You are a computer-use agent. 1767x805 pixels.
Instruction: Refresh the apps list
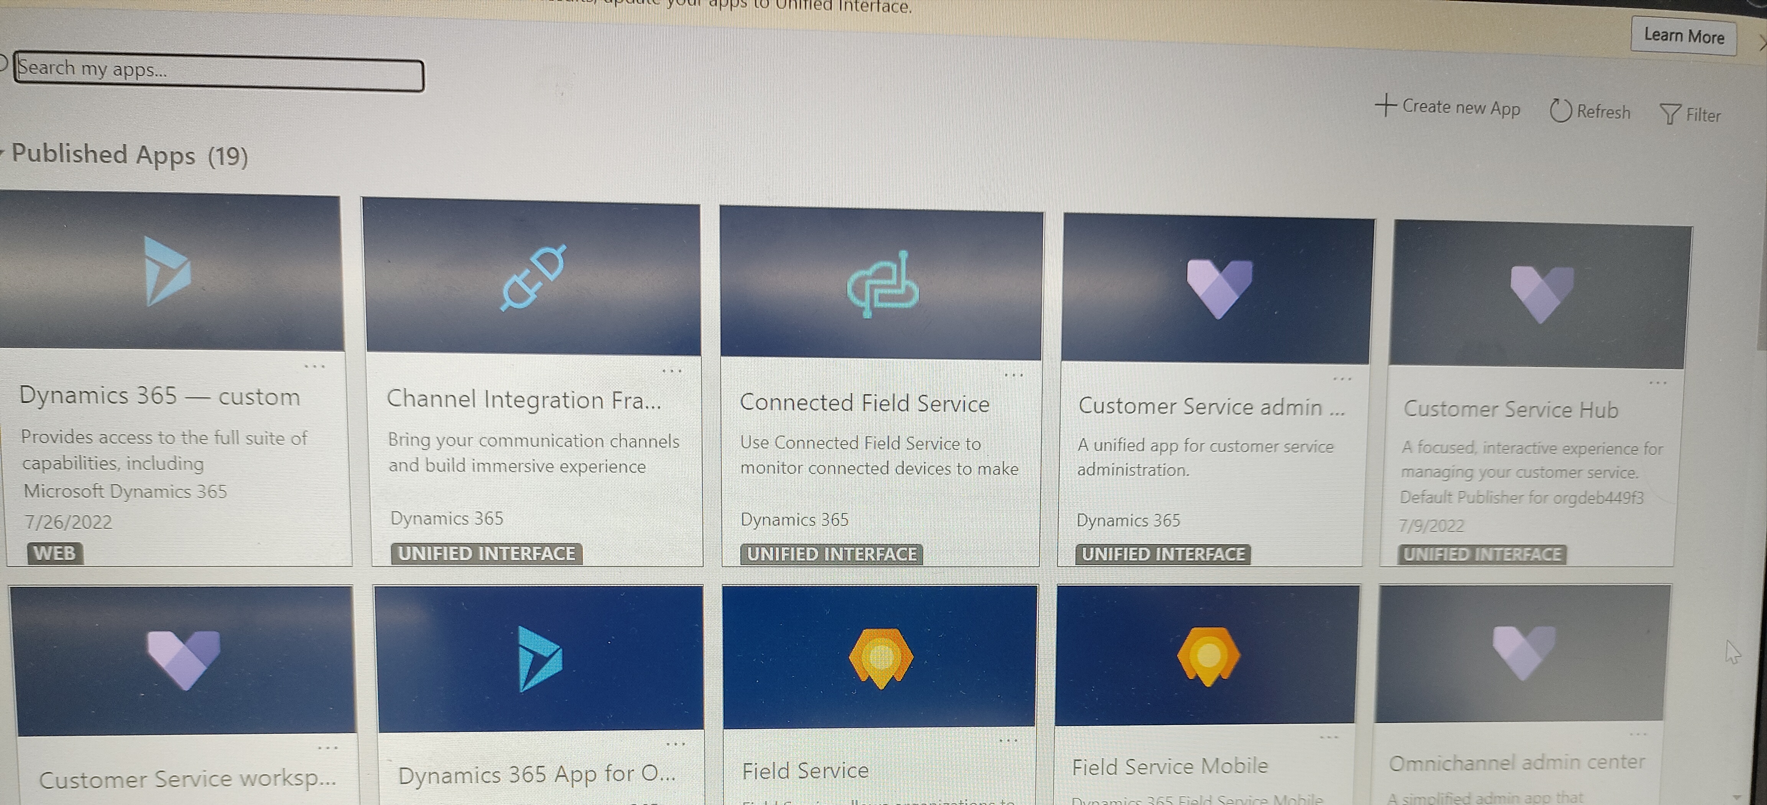click(1589, 111)
